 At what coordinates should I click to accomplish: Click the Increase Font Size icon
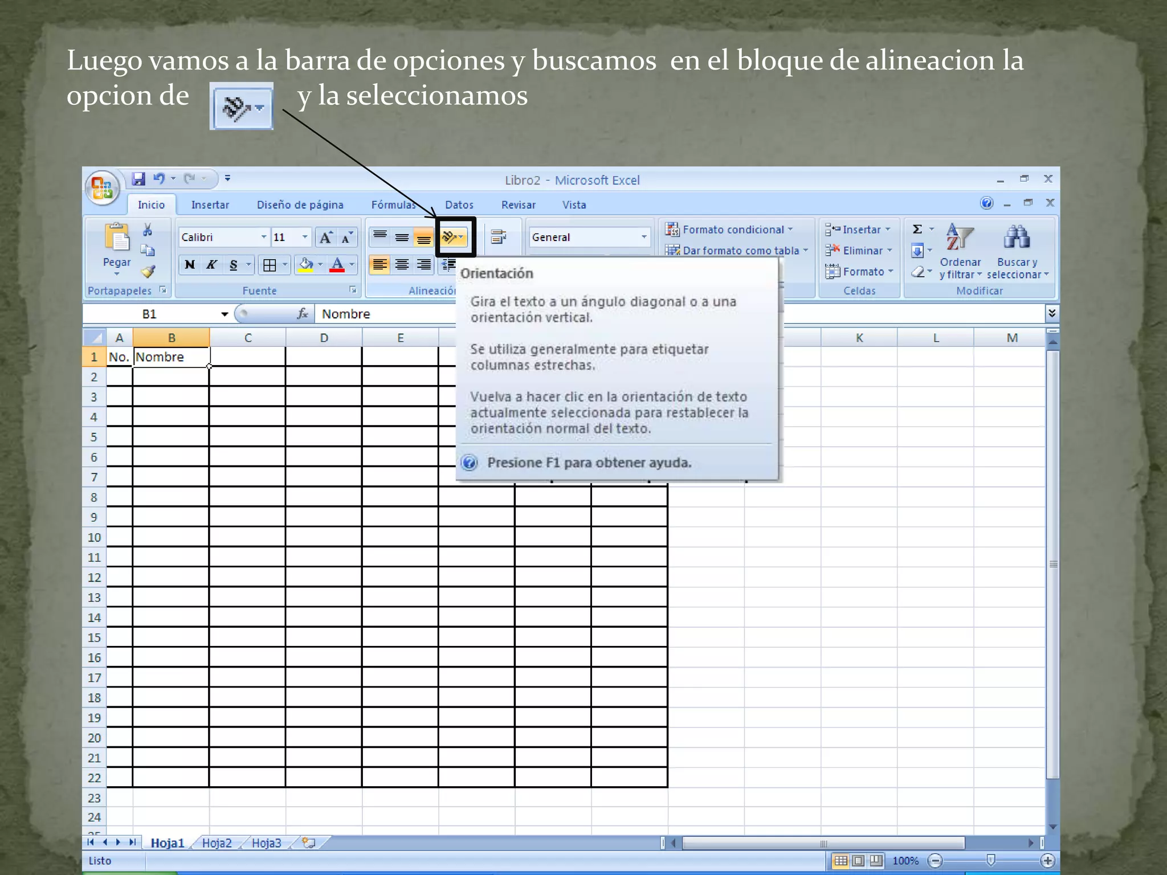pos(325,238)
